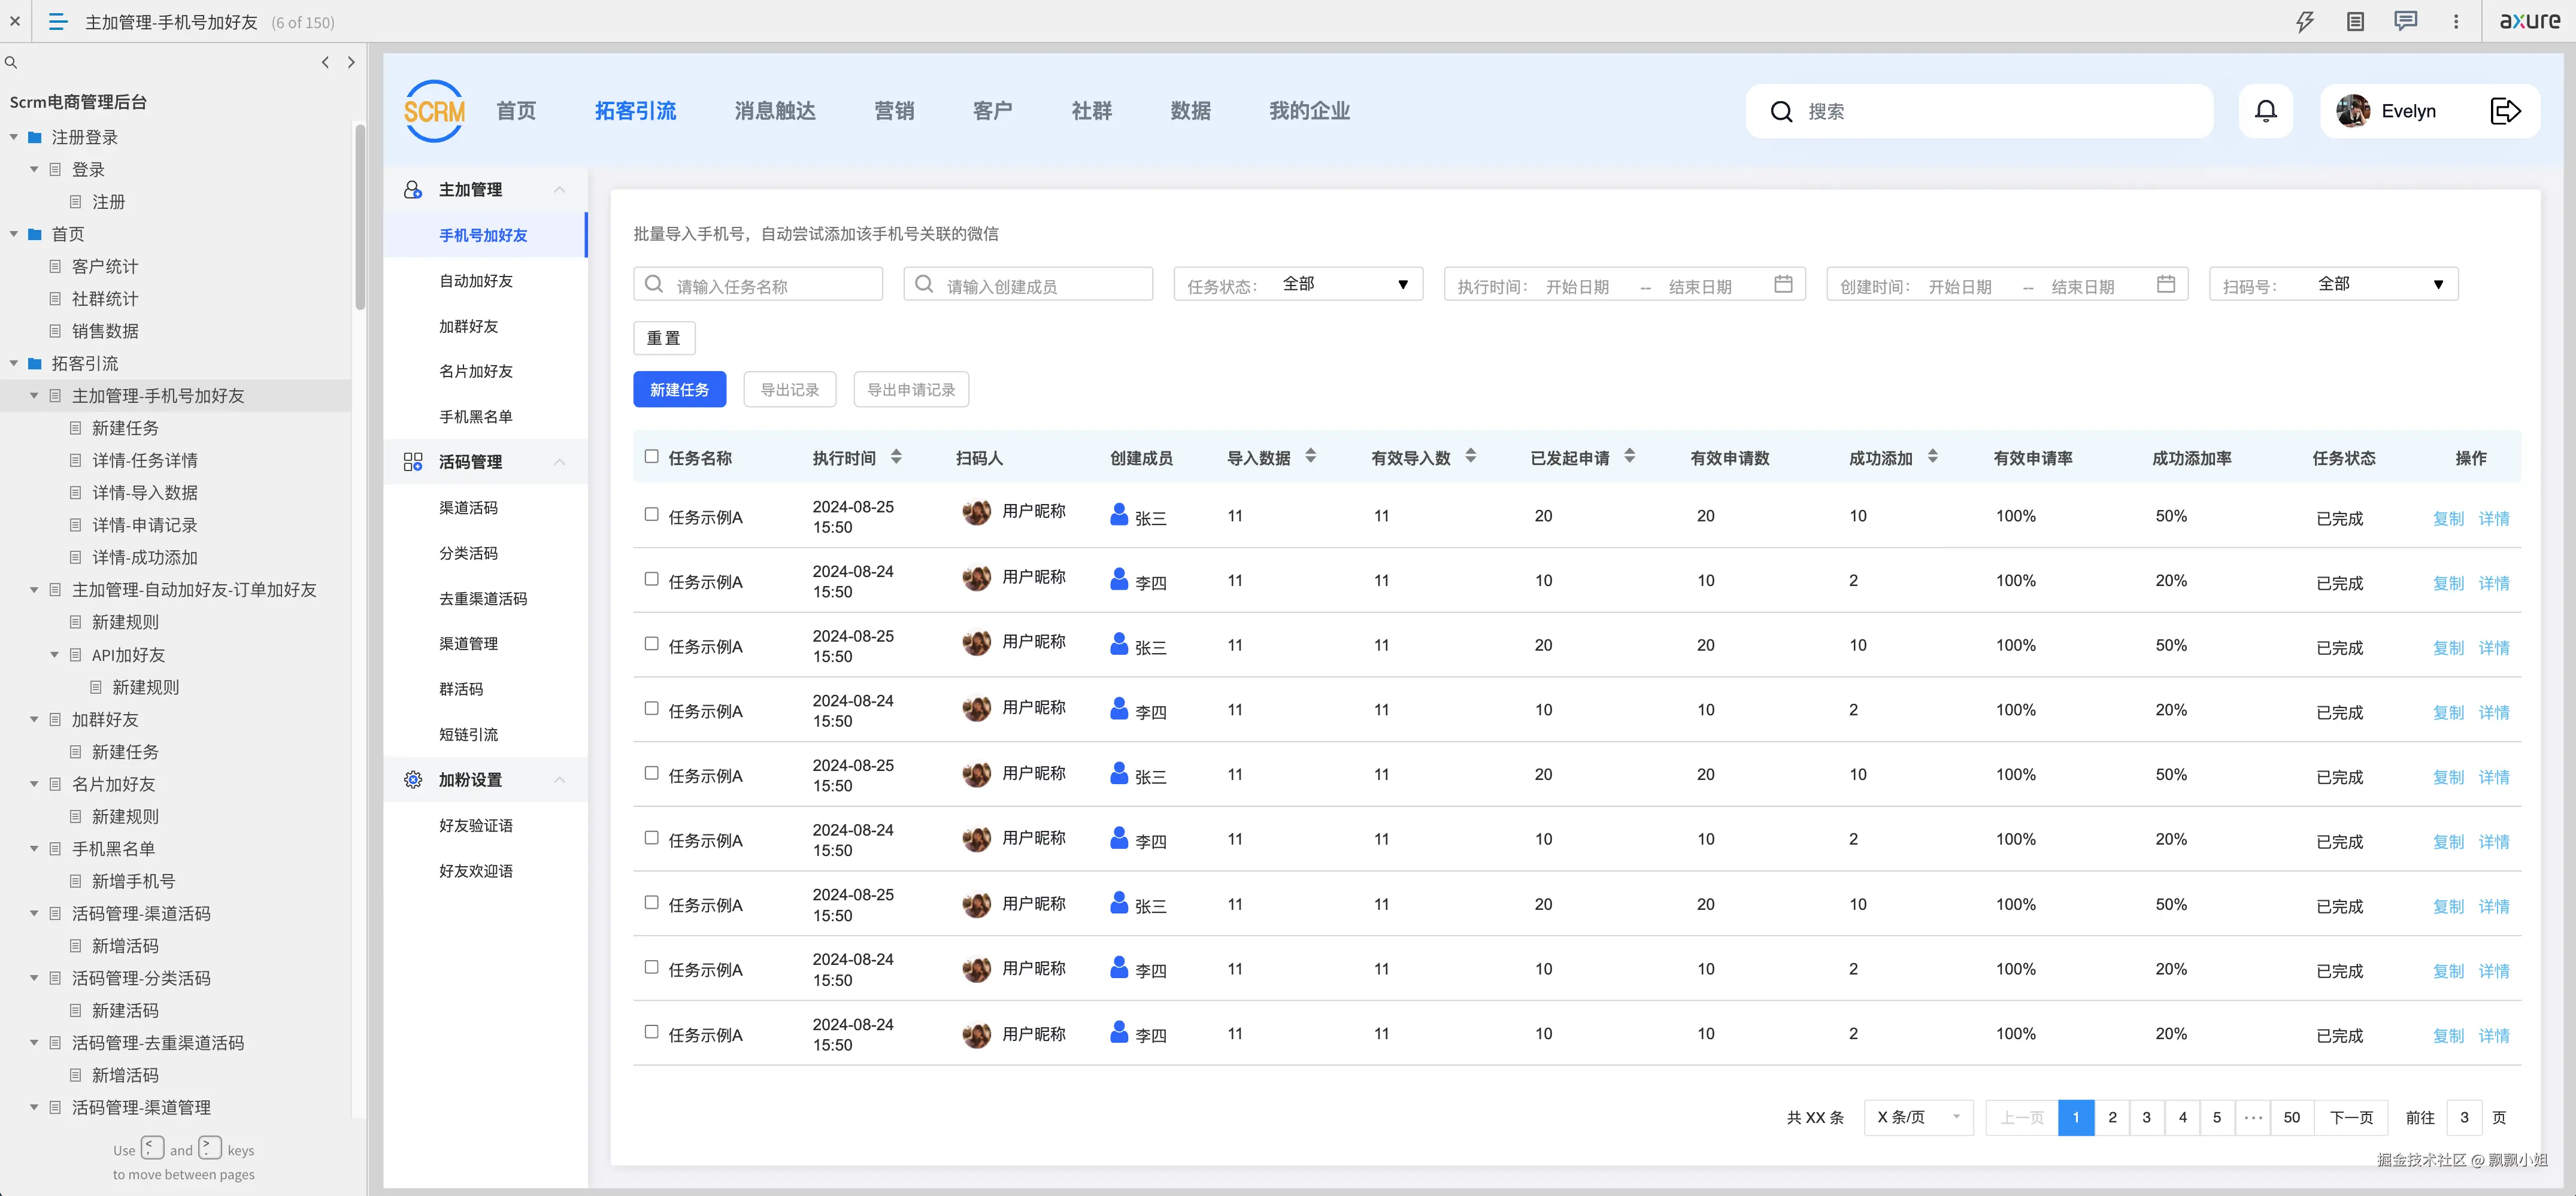Open the calendar icon in 执行时间 filter
The height and width of the screenshot is (1196, 2576).
[x=1784, y=284]
